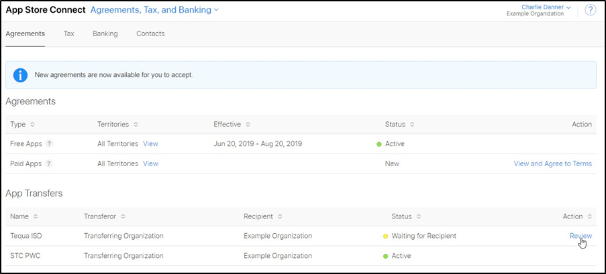Viewport: 606px width, 274px height.
Task: Review the Tequa ISD app transfer
Action: pyautogui.click(x=580, y=236)
